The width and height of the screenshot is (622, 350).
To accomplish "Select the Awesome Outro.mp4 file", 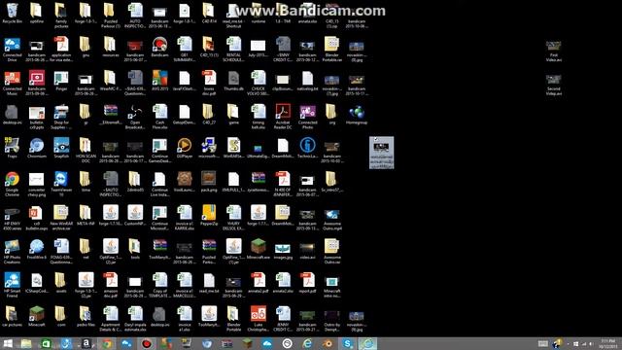I will click(x=332, y=220).
